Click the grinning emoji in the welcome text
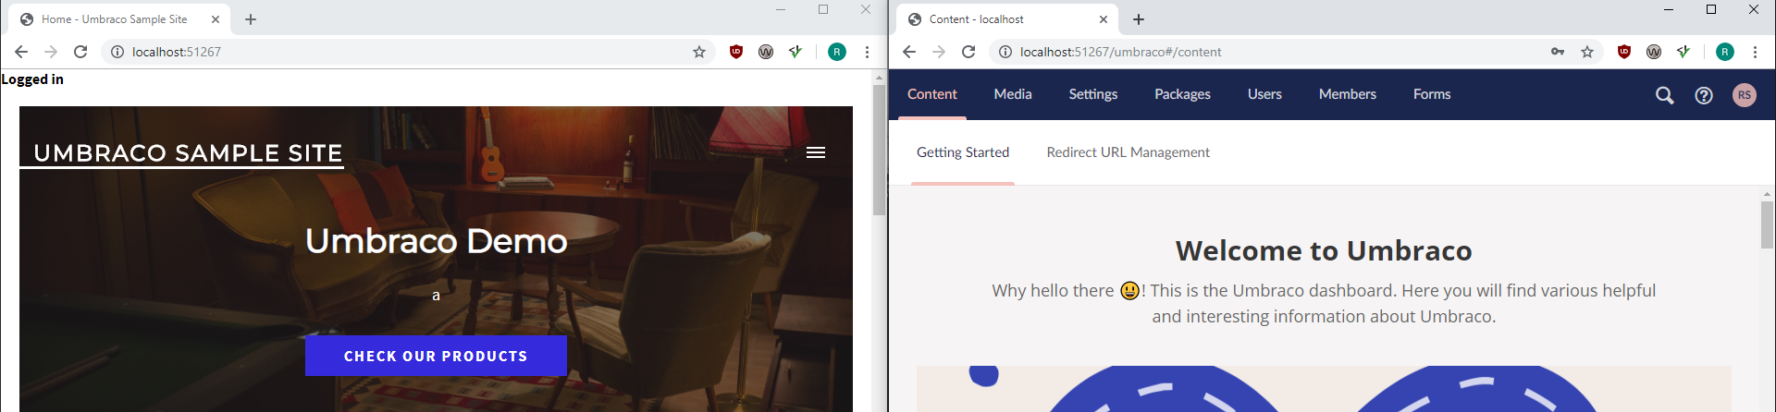Image resolution: width=1776 pixels, height=412 pixels. coord(1129,291)
